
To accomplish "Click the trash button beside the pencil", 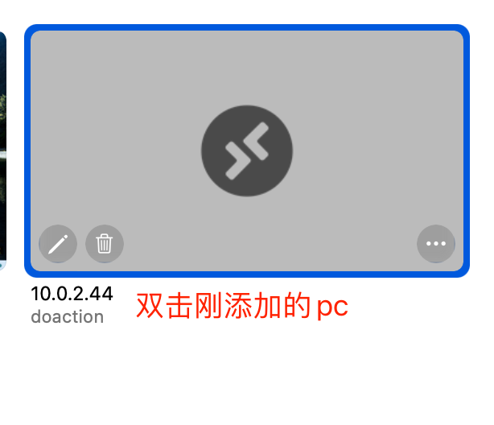I will coord(105,243).
